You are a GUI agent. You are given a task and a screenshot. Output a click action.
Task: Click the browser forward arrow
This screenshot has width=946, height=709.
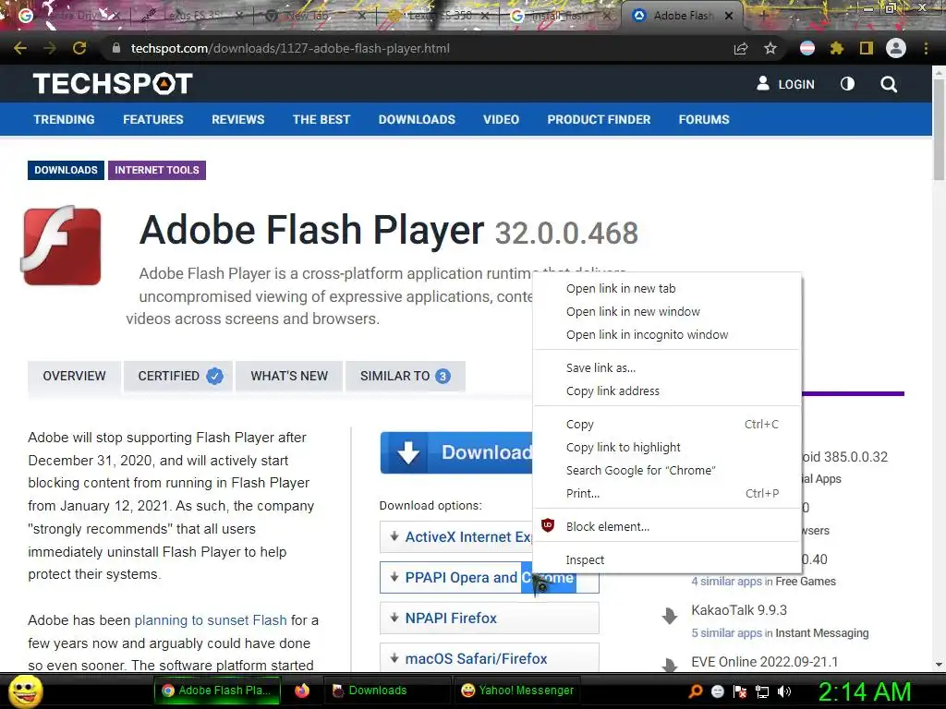pos(50,48)
